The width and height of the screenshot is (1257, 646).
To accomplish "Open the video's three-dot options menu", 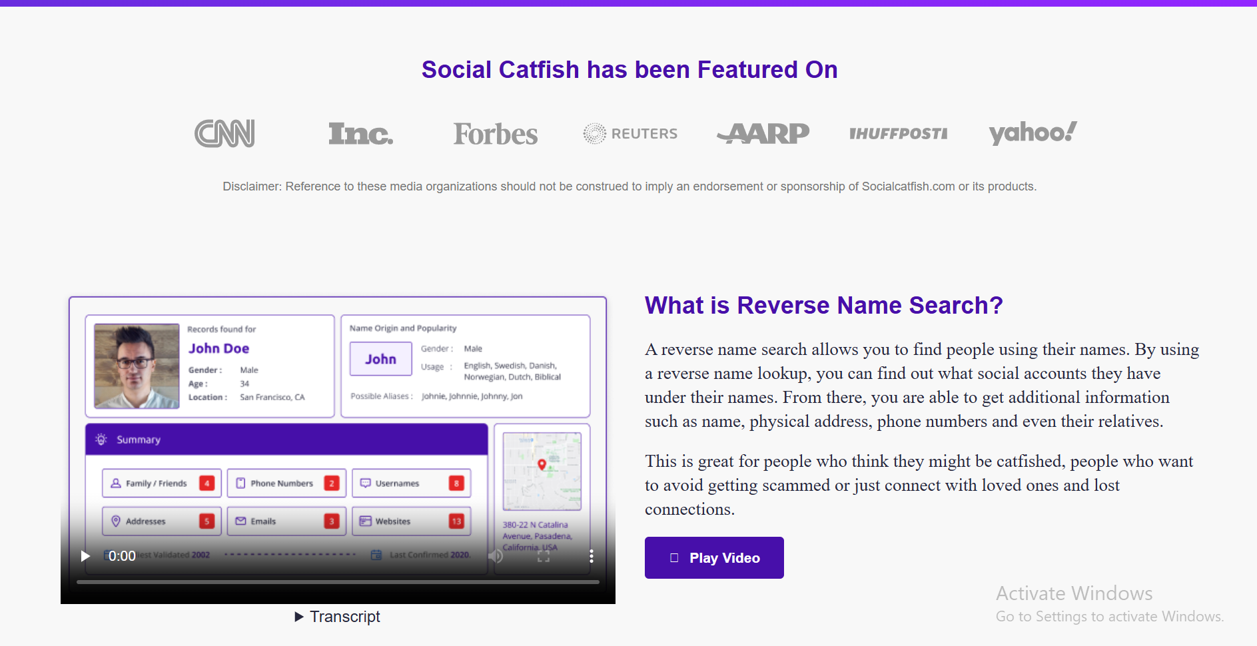I will point(591,556).
